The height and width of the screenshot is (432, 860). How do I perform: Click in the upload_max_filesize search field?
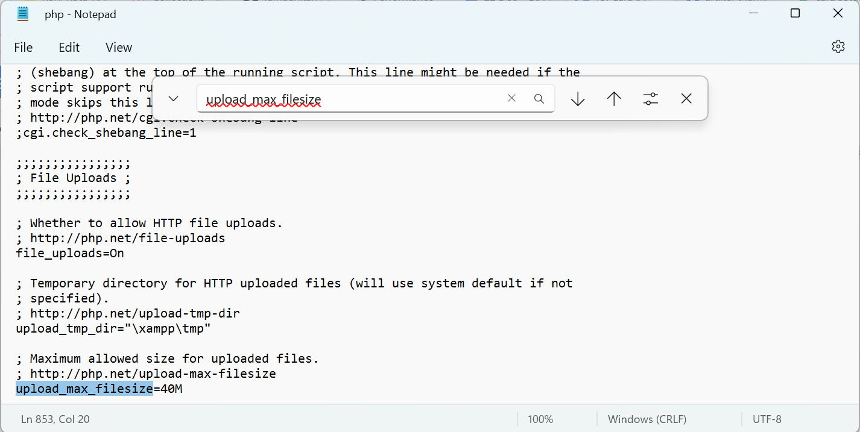(350, 99)
